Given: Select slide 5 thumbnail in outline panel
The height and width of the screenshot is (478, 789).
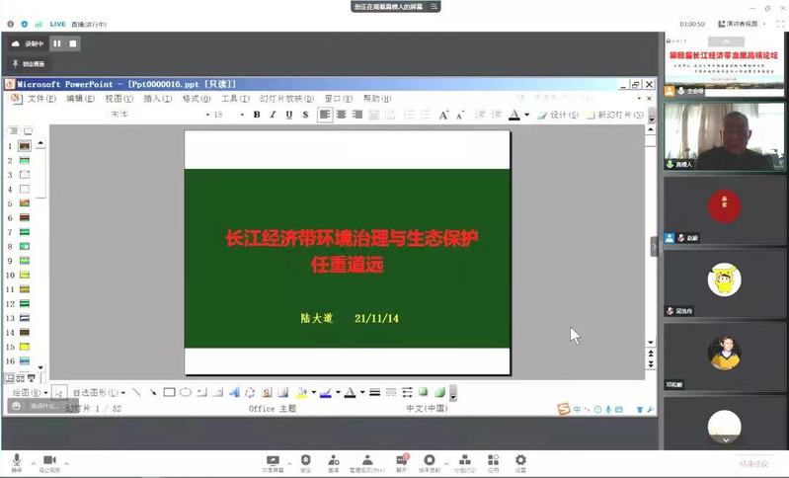Looking at the screenshot, I should 24,202.
